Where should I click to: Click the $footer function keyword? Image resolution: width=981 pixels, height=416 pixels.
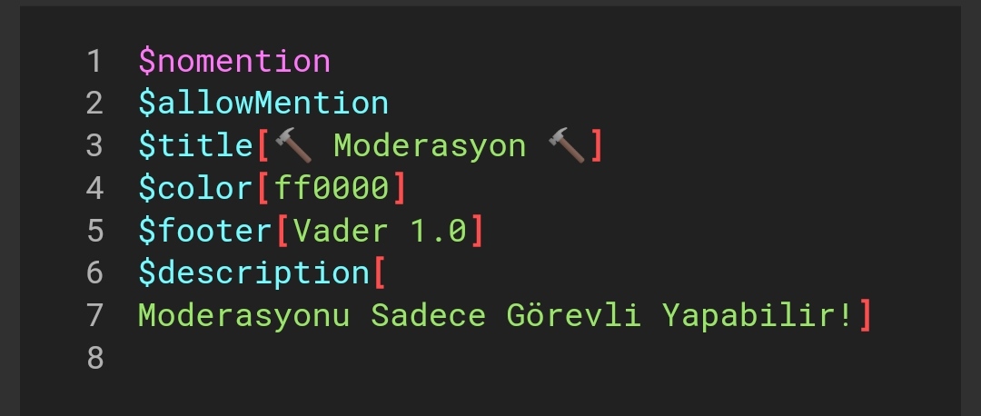coord(205,231)
